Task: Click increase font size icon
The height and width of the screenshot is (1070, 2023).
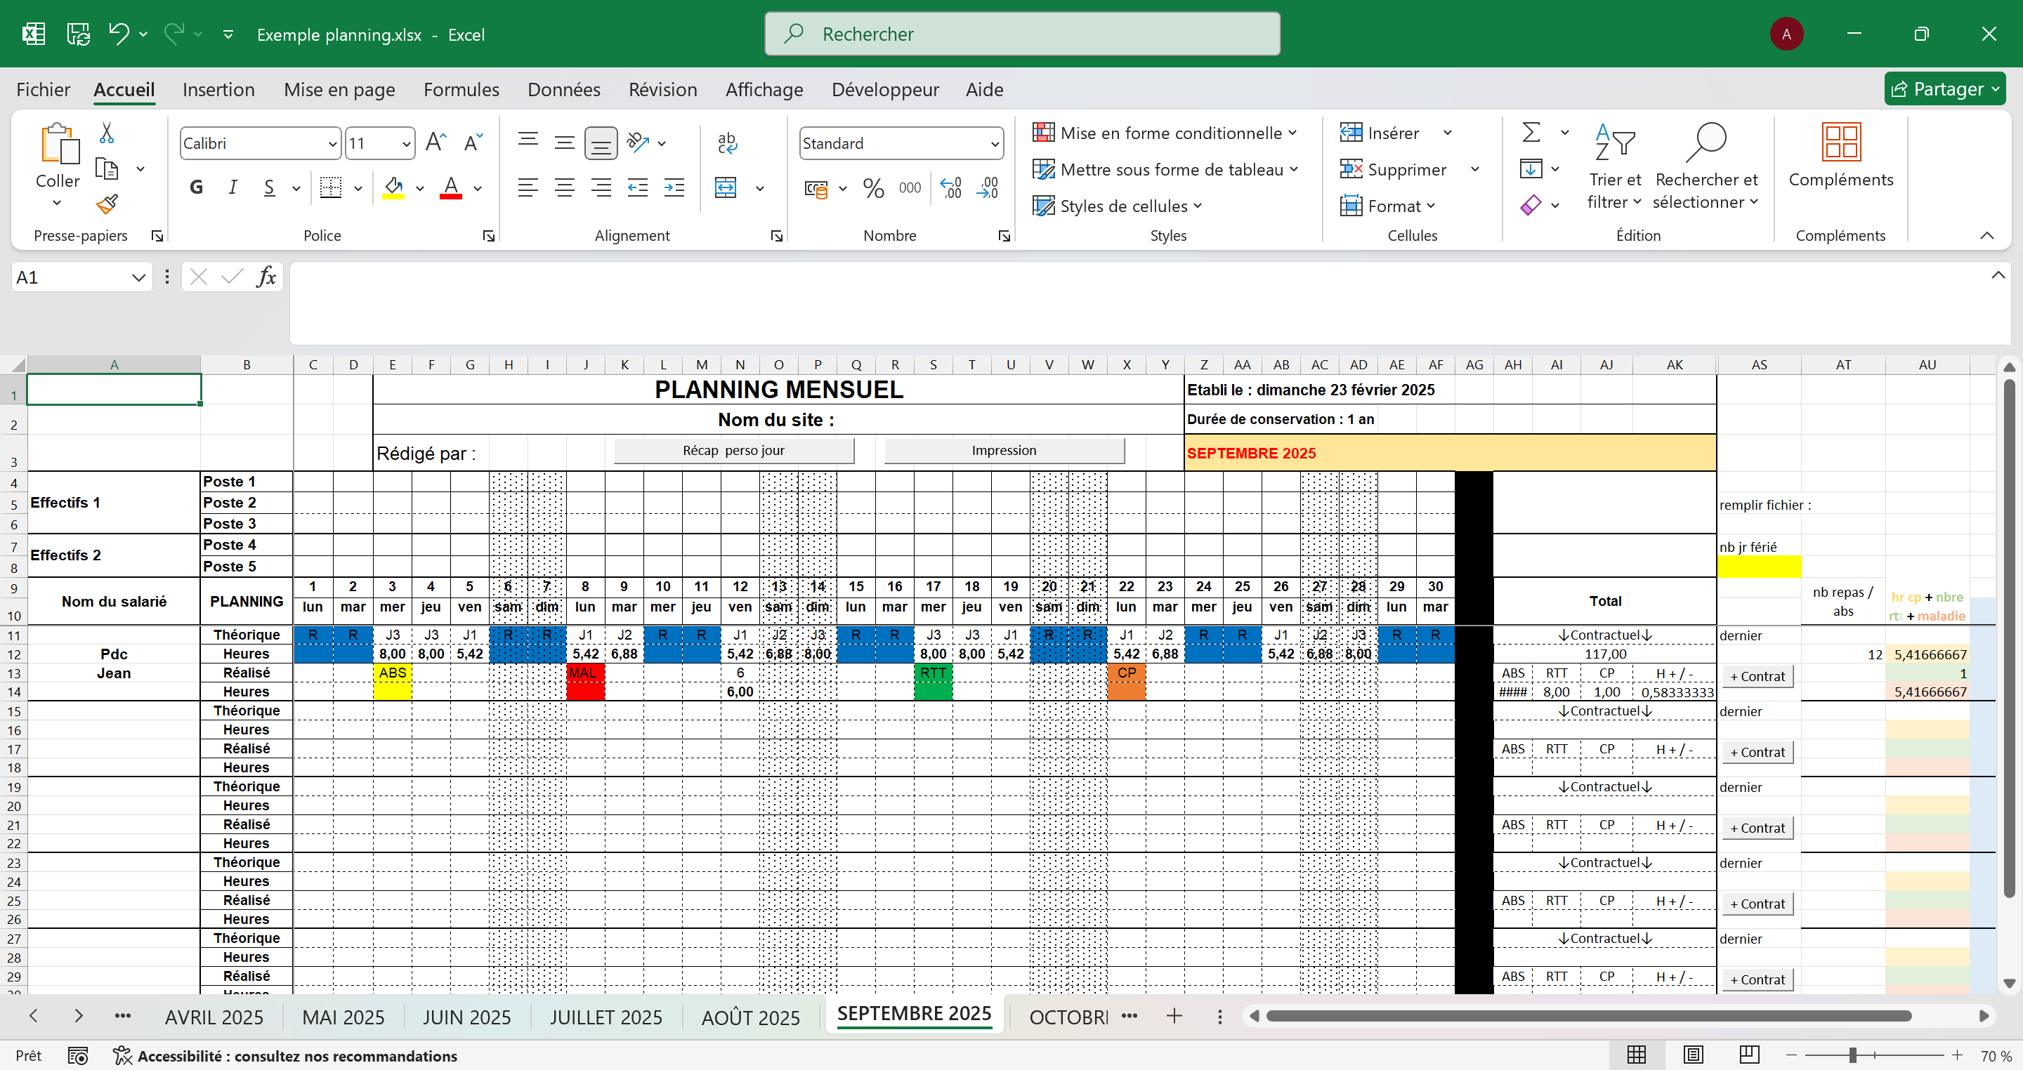Action: point(435,143)
